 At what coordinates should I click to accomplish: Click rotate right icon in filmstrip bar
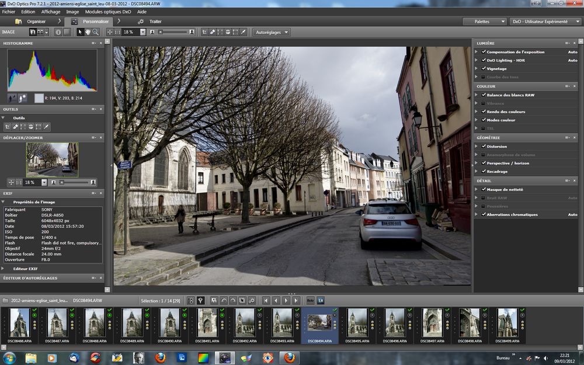point(233,301)
